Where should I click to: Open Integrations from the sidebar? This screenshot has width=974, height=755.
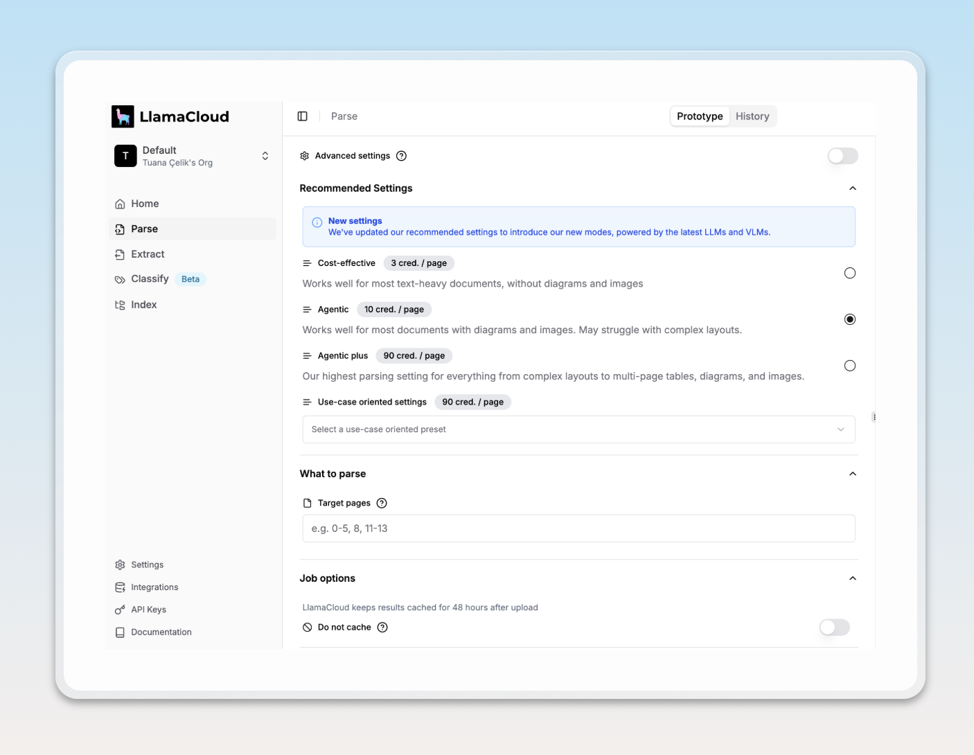(154, 587)
